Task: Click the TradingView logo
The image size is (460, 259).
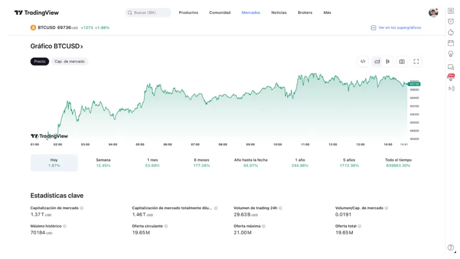Action: coord(36,13)
